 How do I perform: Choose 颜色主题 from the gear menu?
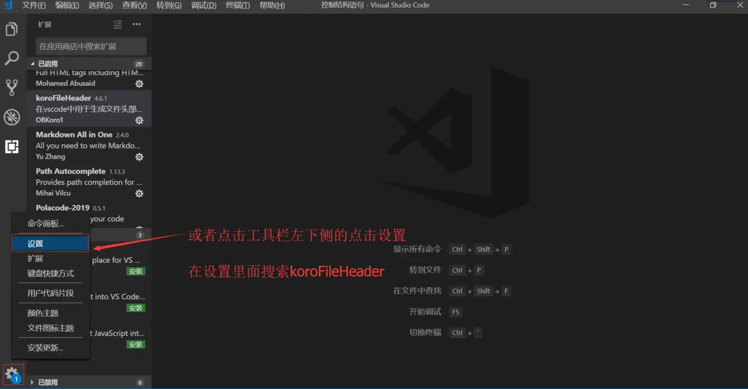pyautogui.click(x=51, y=313)
